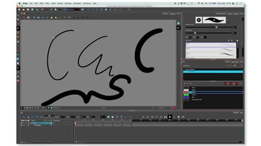Click the New scene icon in top toolbar
Viewport: 261px width, 146px height.
point(19,10)
